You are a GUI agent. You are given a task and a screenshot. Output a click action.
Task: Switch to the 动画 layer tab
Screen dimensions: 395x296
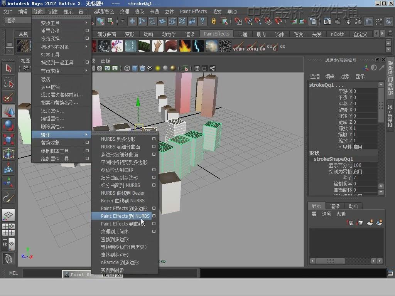353,206
